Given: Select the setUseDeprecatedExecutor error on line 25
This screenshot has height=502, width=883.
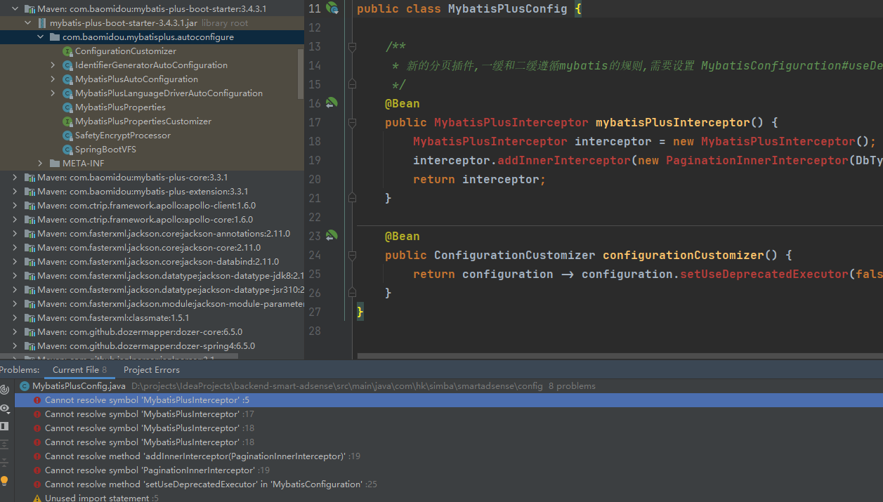Looking at the screenshot, I should click(204, 484).
